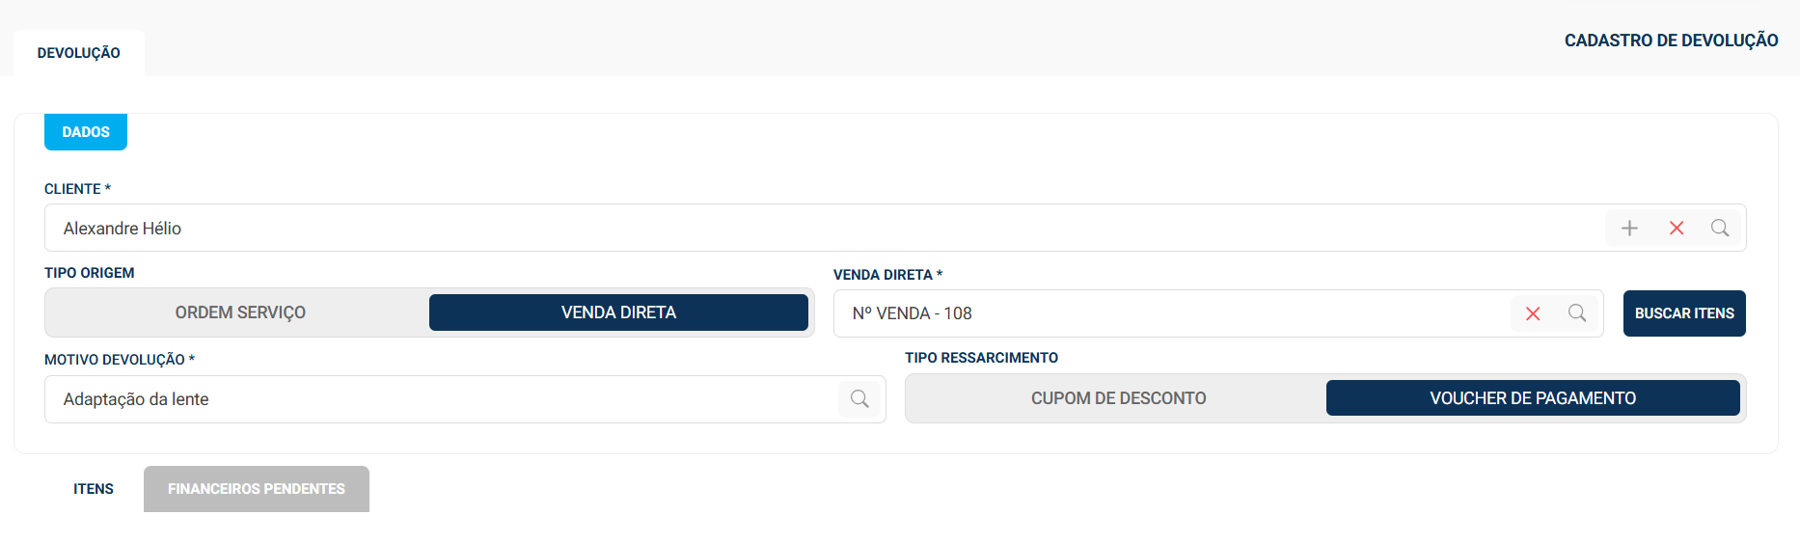Select the Devolução tab

point(79,53)
